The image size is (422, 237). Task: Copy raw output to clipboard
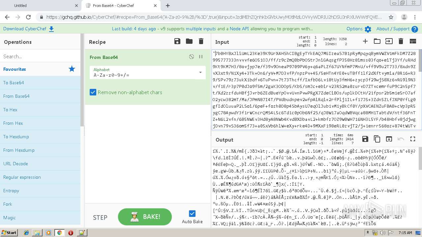tap(377, 139)
